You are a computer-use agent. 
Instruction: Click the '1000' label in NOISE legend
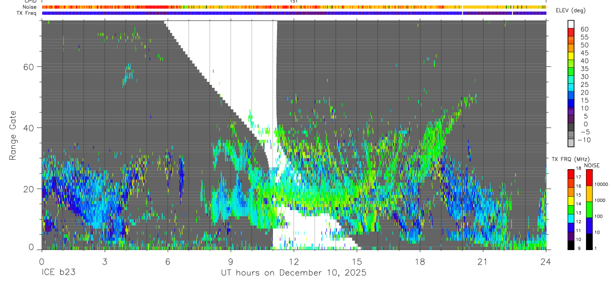click(600, 200)
